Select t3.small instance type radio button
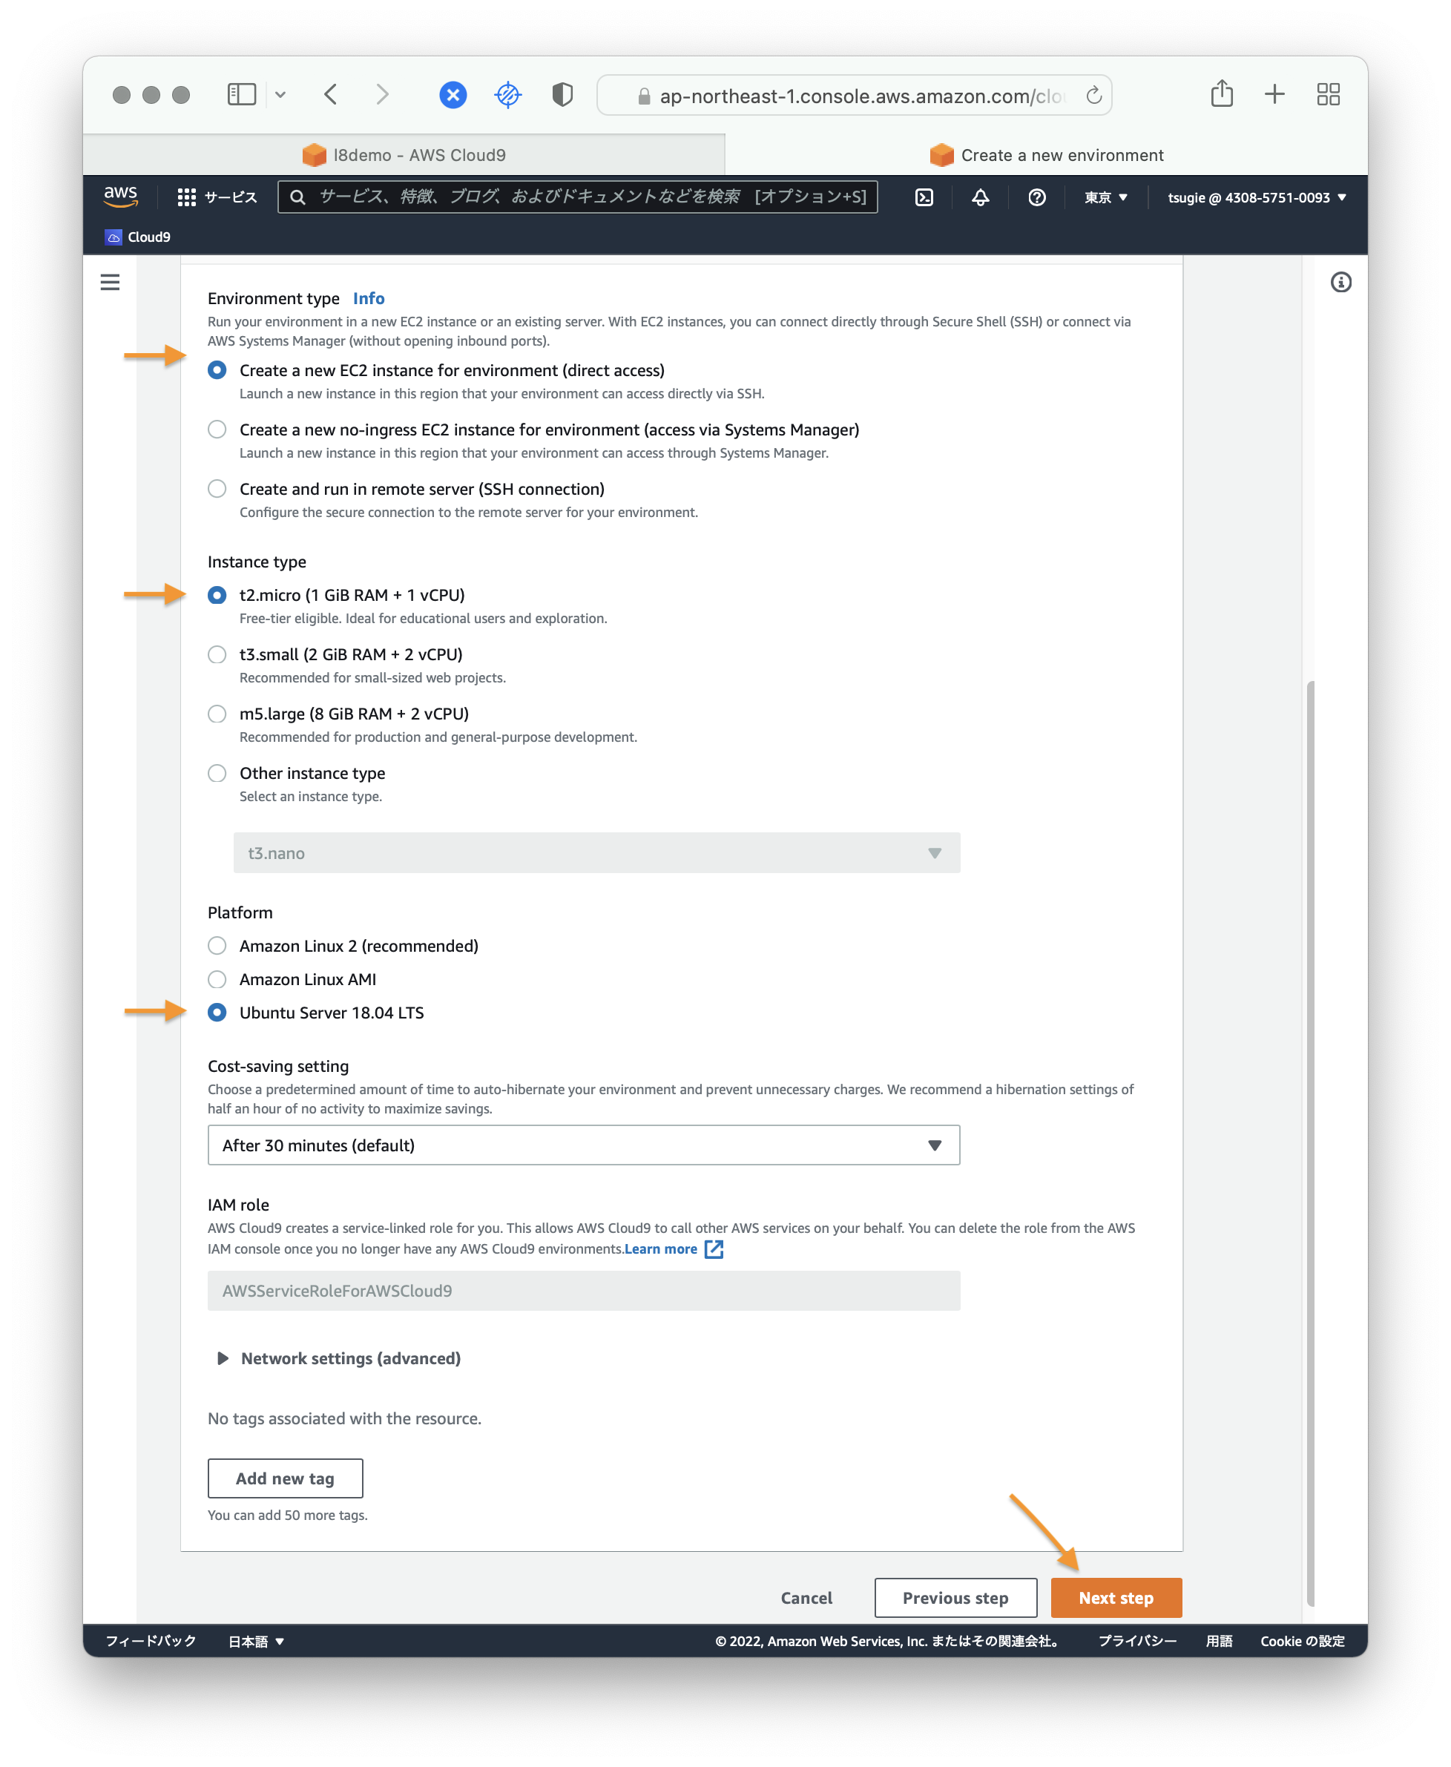This screenshot has width=1451, height=1767. click(217, 654)
